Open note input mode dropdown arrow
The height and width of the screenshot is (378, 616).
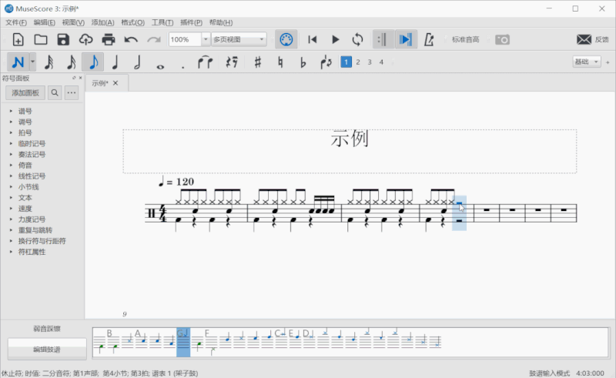32,62
